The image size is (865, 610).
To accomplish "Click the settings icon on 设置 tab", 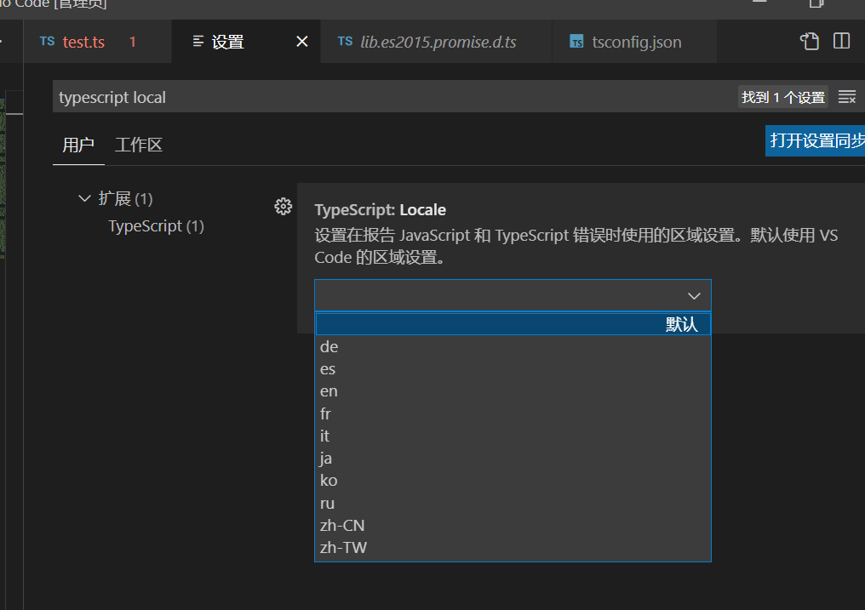I will pos(198,42).
